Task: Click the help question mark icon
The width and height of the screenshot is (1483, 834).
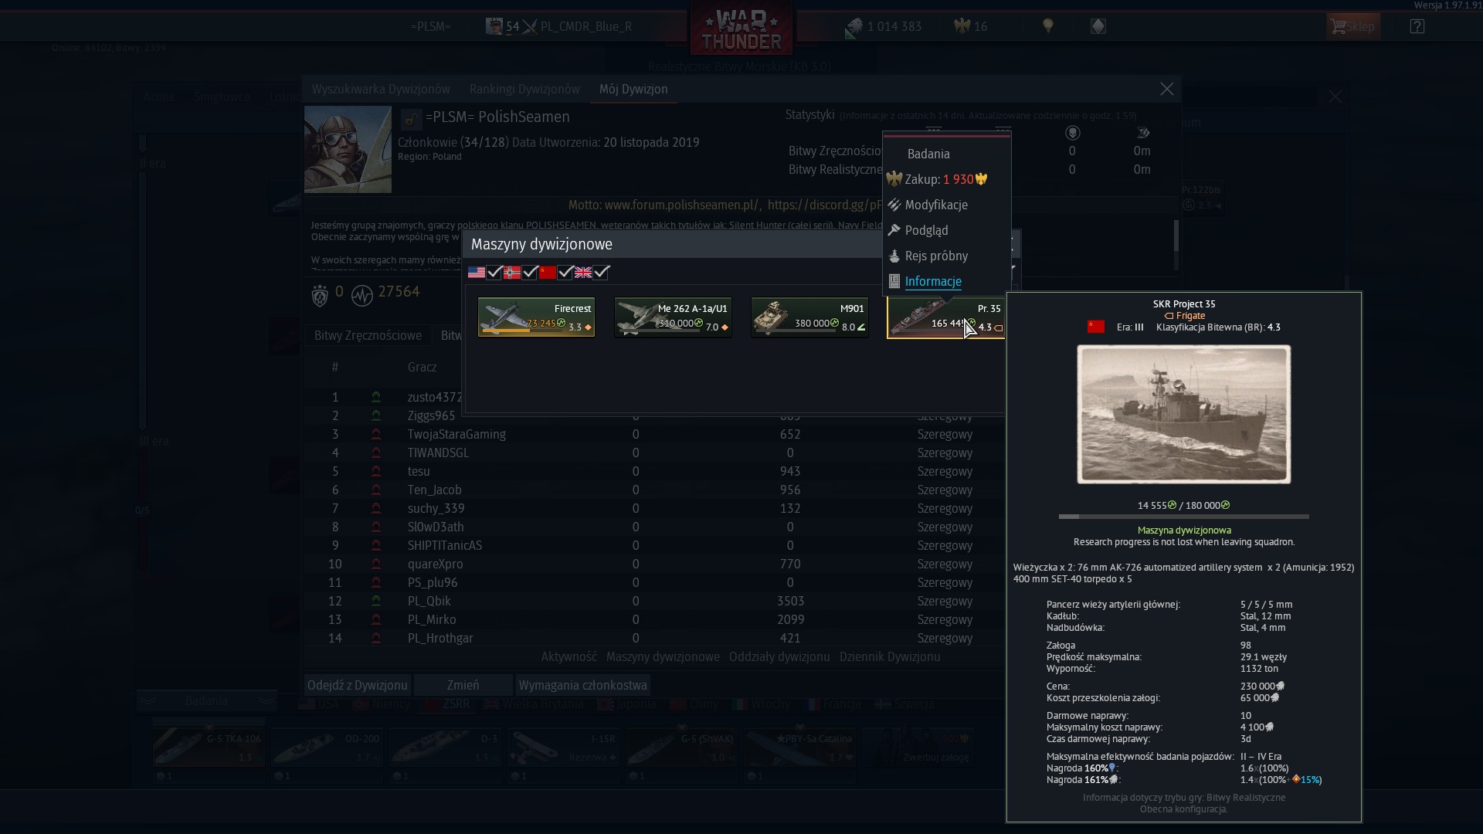Action: tap(1417, 27)
